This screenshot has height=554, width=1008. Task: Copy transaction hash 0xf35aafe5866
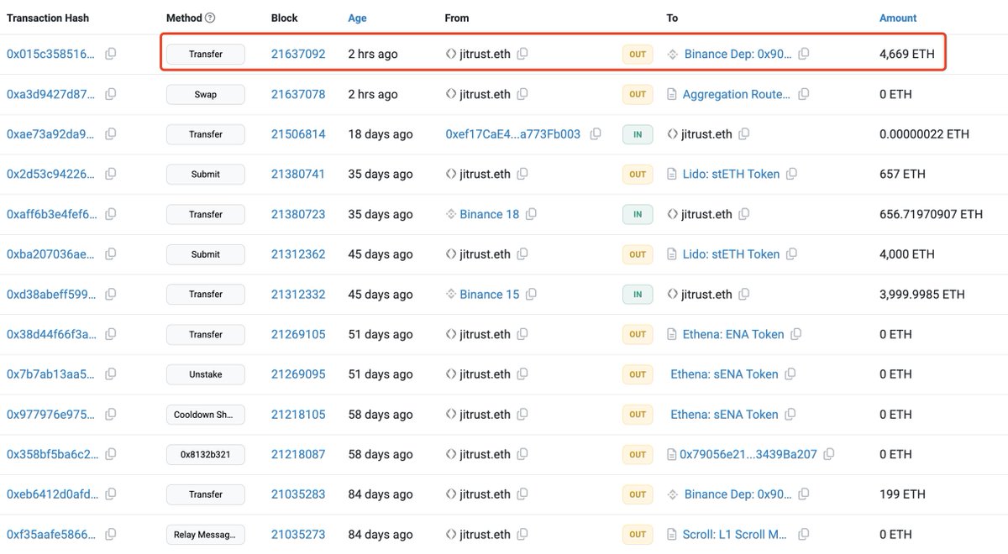(x=110, y=535)
